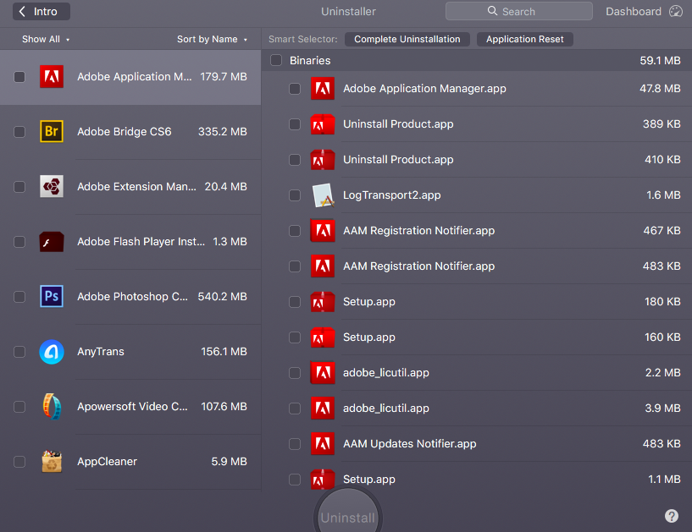Image resolution: width=692 pixels, height=532 pixels.
Task: Check the Adobe Bridge CS6 checkbox
Action: (x=19, y=132)
